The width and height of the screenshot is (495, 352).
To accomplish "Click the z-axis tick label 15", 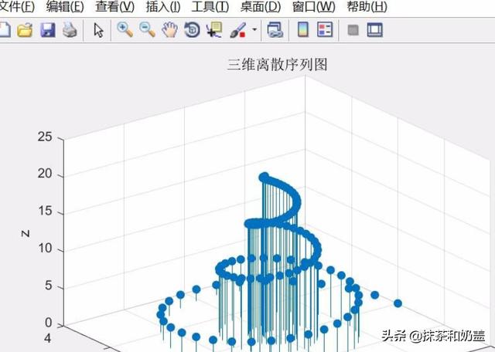I will [x=45, y=211].
